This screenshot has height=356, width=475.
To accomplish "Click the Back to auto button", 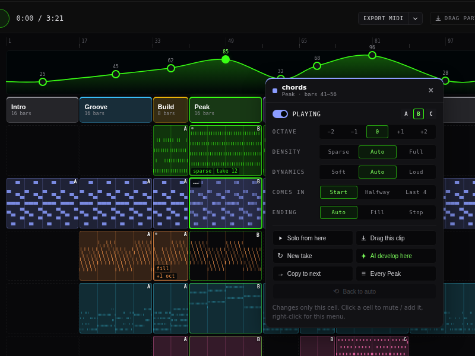I will coord(354,291).
